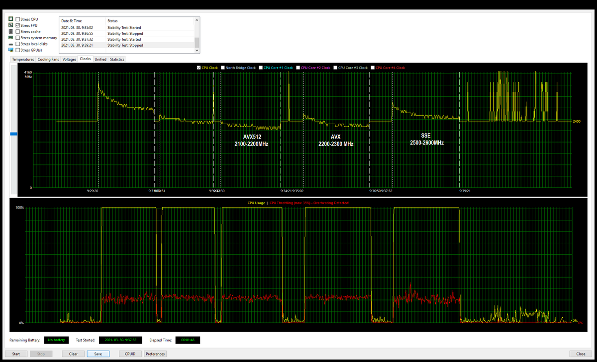Check the CPU Core #1 Clock checkbox
Viewport: 597px width, 362px height.
click(x=261, y=68)
